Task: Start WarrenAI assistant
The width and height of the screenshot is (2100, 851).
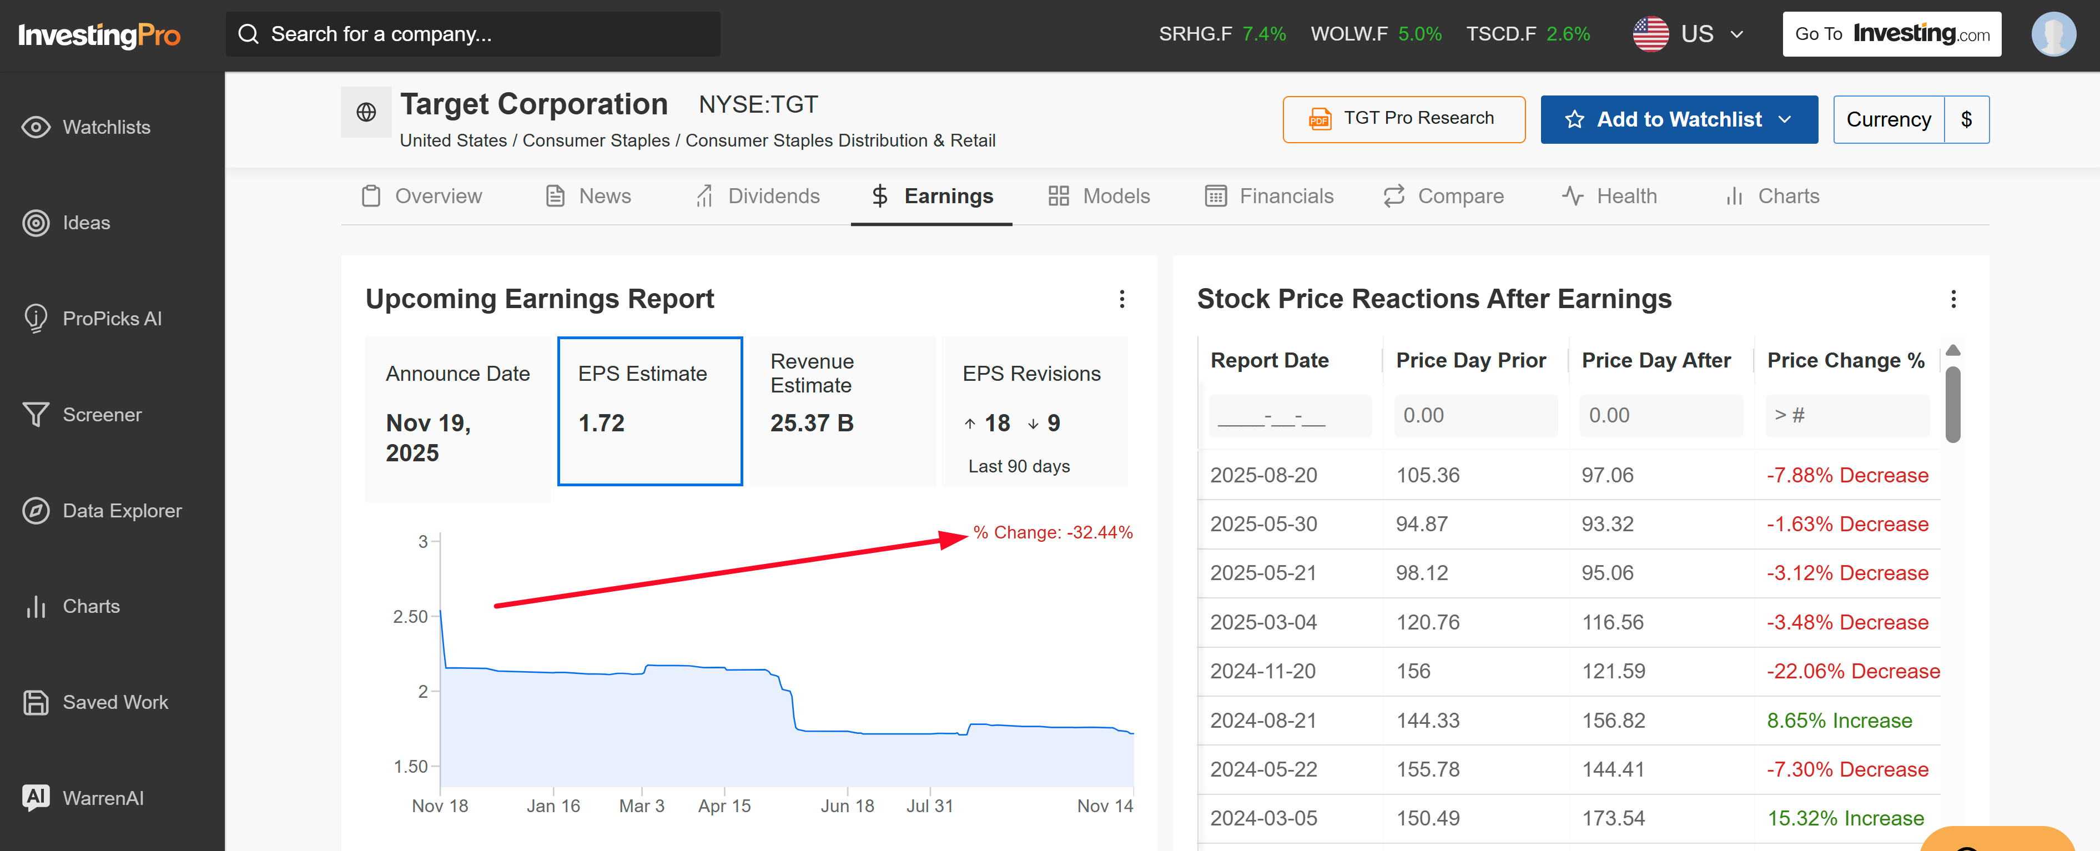Action: pyautogui.click(x=103, y=797)
